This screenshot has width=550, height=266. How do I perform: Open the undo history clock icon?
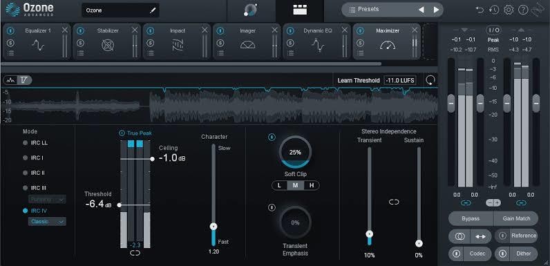tap(494, 10)
